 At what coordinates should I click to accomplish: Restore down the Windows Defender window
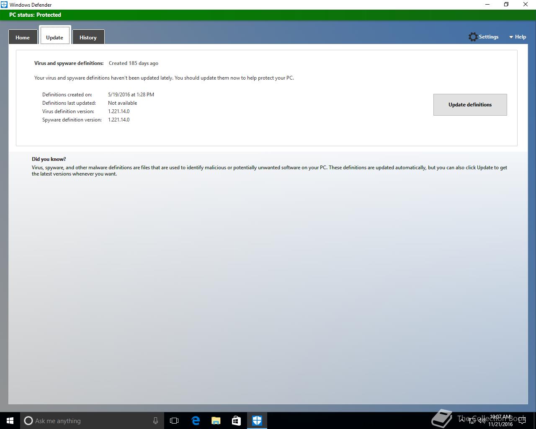click(x=506, y=5)
